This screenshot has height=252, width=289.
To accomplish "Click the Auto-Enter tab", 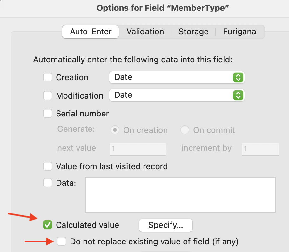I will [x=91, y=32].
